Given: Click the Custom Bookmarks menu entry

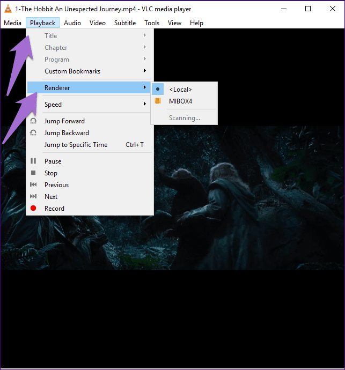Looking at the screenshot, I should click(90, 71).
